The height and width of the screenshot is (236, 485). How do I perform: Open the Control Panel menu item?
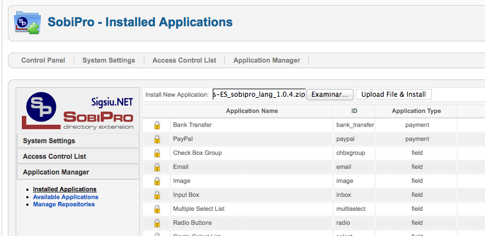(43, 60)
